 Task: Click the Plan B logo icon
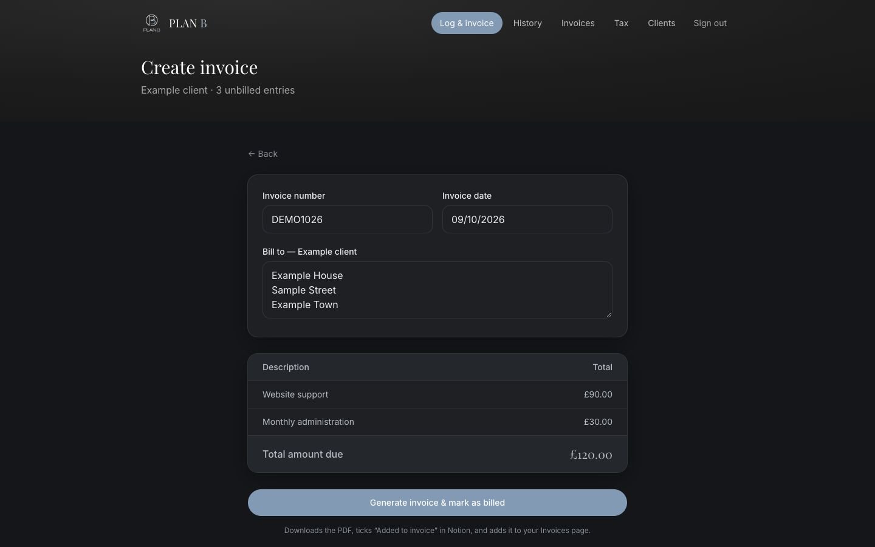click(151, 23)
